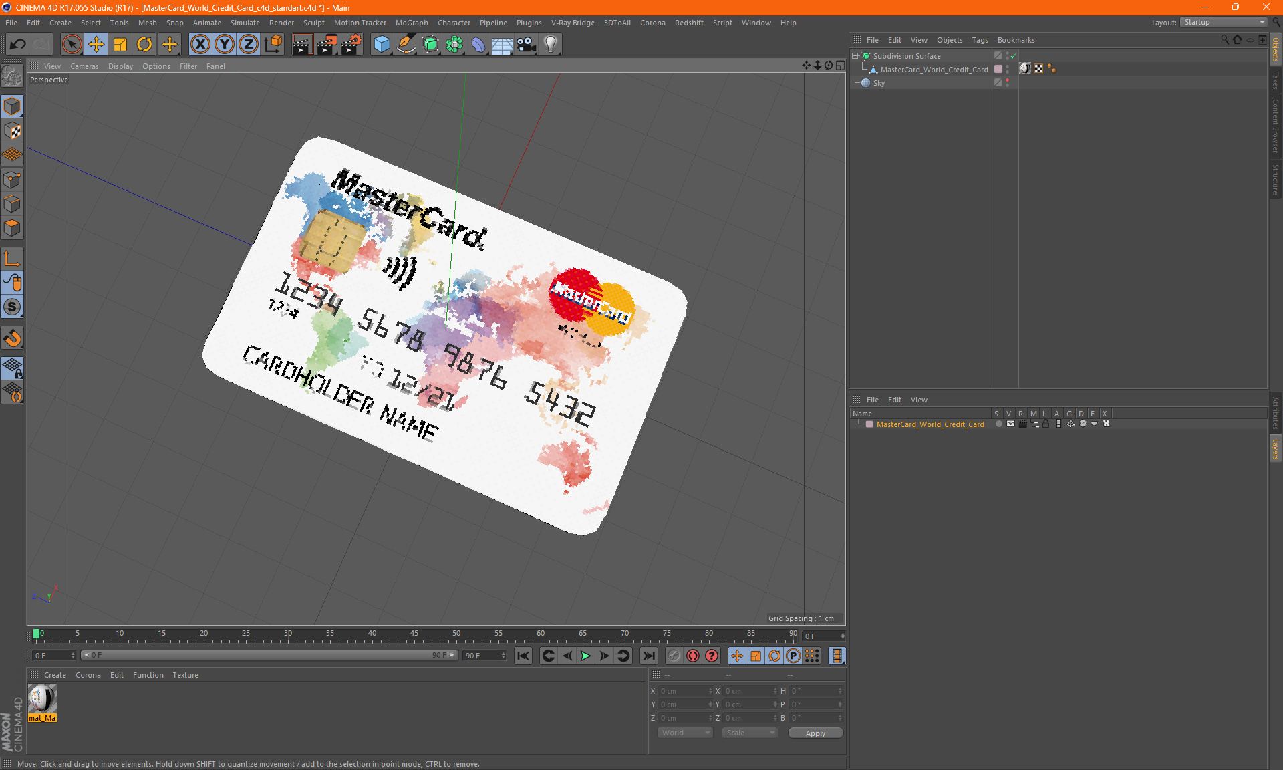Open viewport Cameras menu
Image resolution: width=1283 pixels, height=770 pixels.
pyautogui.click(x=84, y=66)
